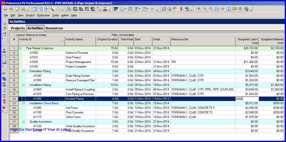
Task: Click the Original Duration column header
Action: click(x=107, y=40)
